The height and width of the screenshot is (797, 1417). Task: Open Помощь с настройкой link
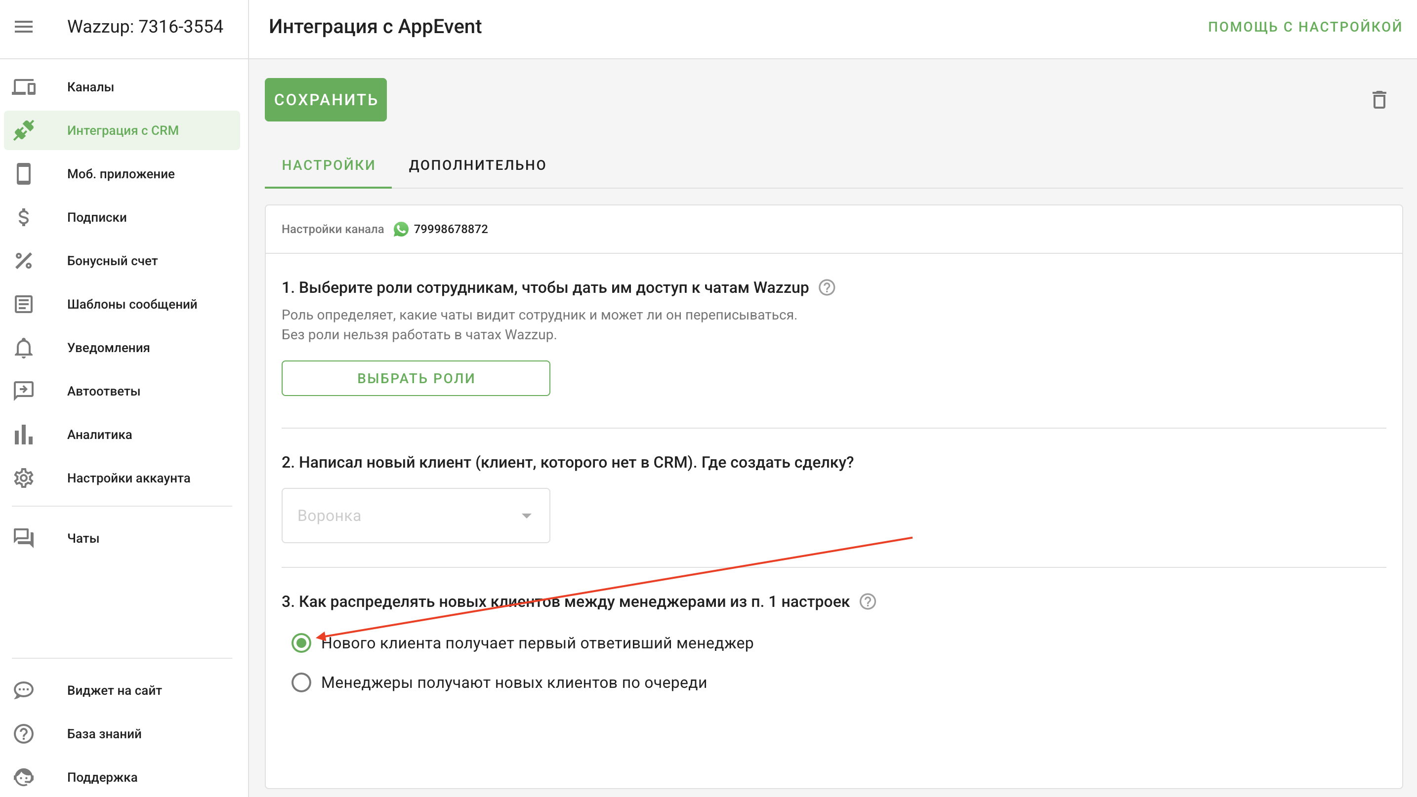pyautogui.click(x=1305, y=26)
